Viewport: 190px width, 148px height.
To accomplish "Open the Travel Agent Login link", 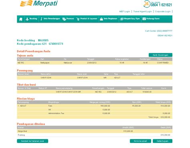I will [143, 12].
